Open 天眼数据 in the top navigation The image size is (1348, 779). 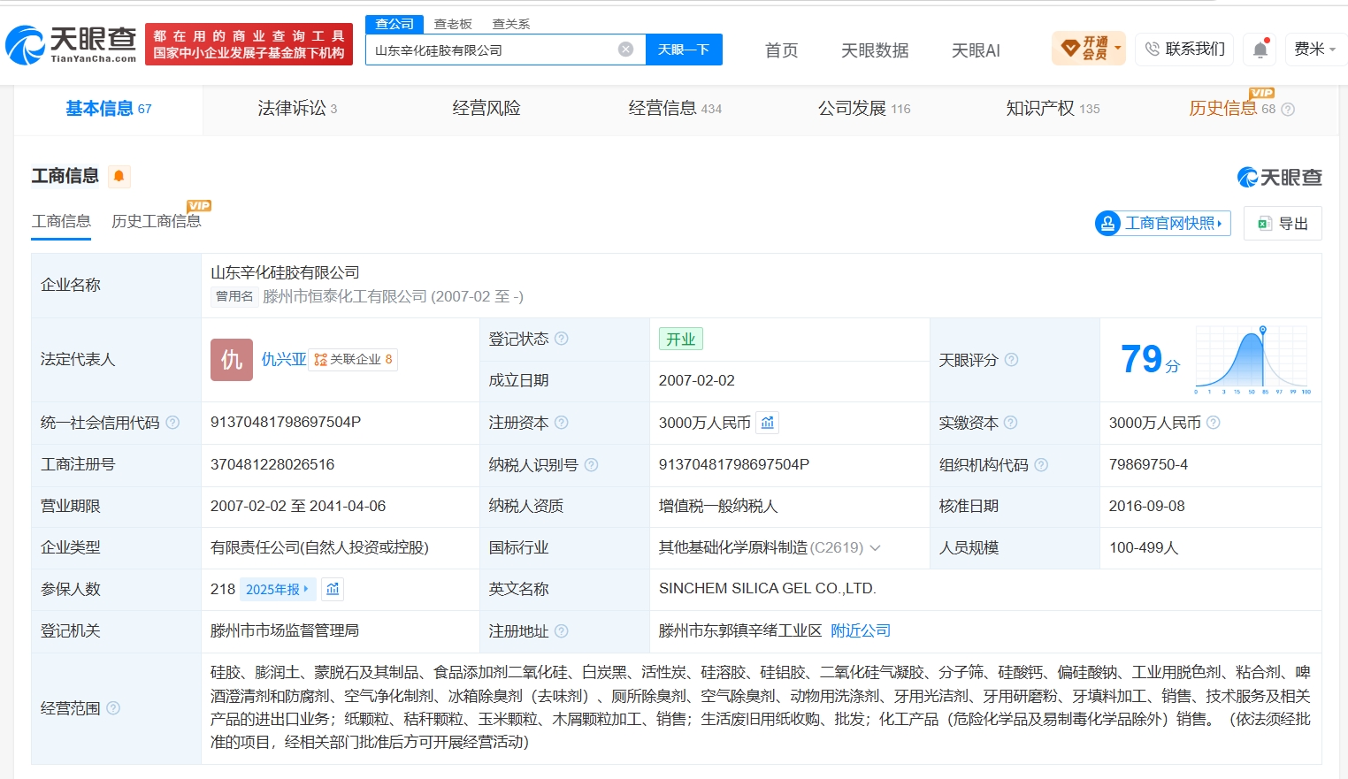pos(875,50)
